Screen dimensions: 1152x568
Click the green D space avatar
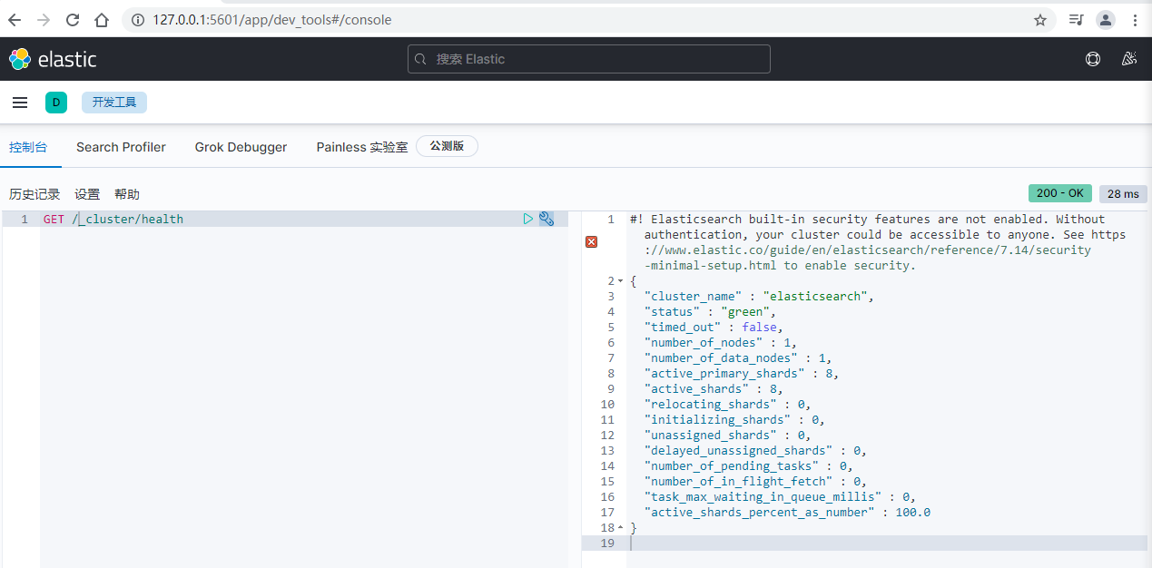tap(56, 103)
